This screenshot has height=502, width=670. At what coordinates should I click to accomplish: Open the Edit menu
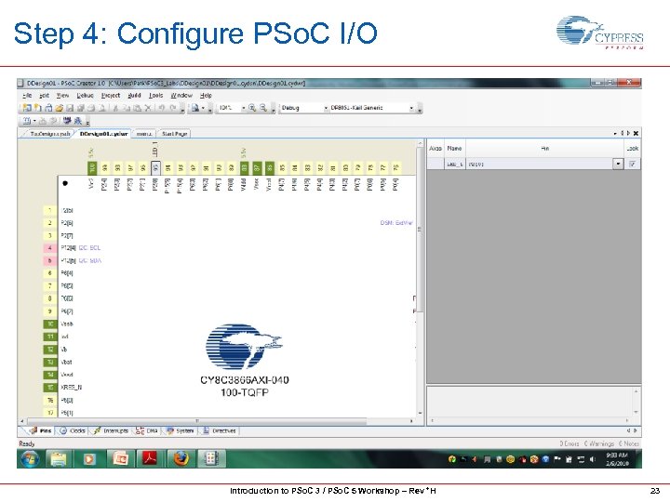click(44, 95)
